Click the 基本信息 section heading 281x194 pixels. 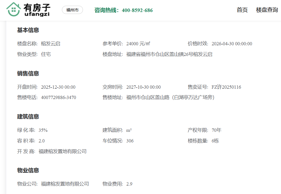coord(28,30)
